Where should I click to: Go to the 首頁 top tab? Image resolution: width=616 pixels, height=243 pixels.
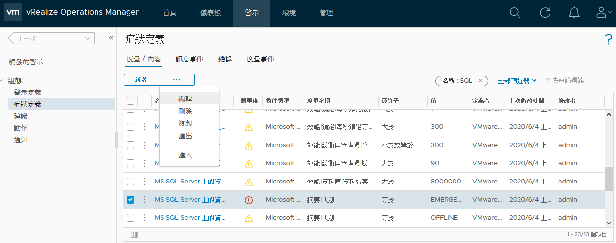coord(170,13)
